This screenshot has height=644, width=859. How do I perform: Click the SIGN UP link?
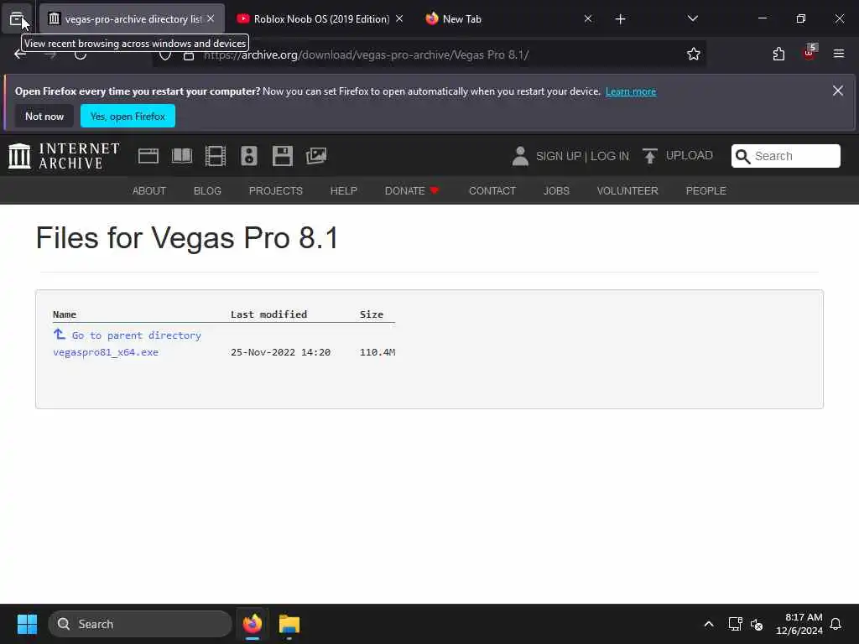click(x=558, y=156)
